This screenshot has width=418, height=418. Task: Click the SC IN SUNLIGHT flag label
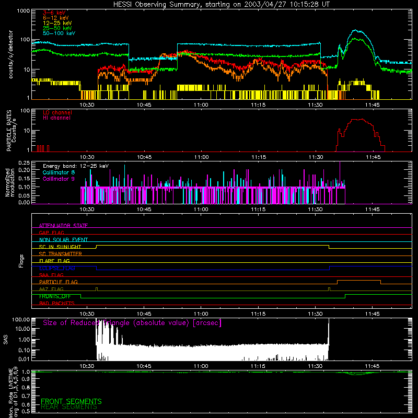pos(60,247)
